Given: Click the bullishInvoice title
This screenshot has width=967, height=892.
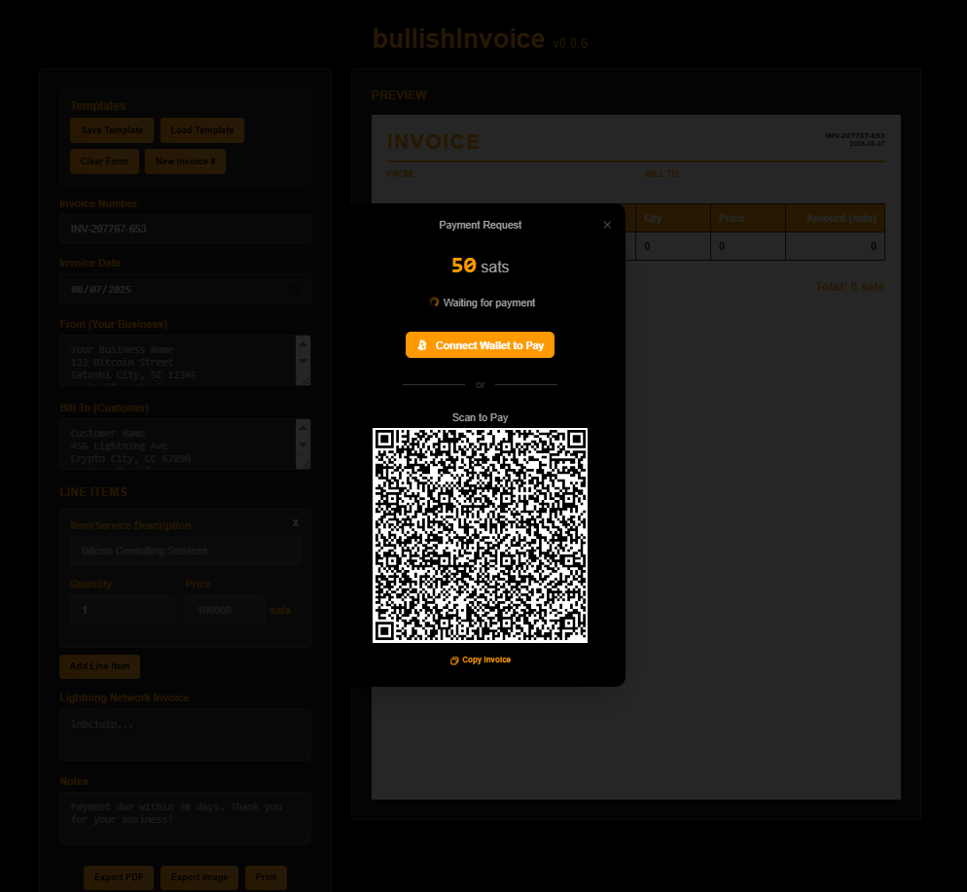Looking at the screenshot, I should [x=459, y=39].
